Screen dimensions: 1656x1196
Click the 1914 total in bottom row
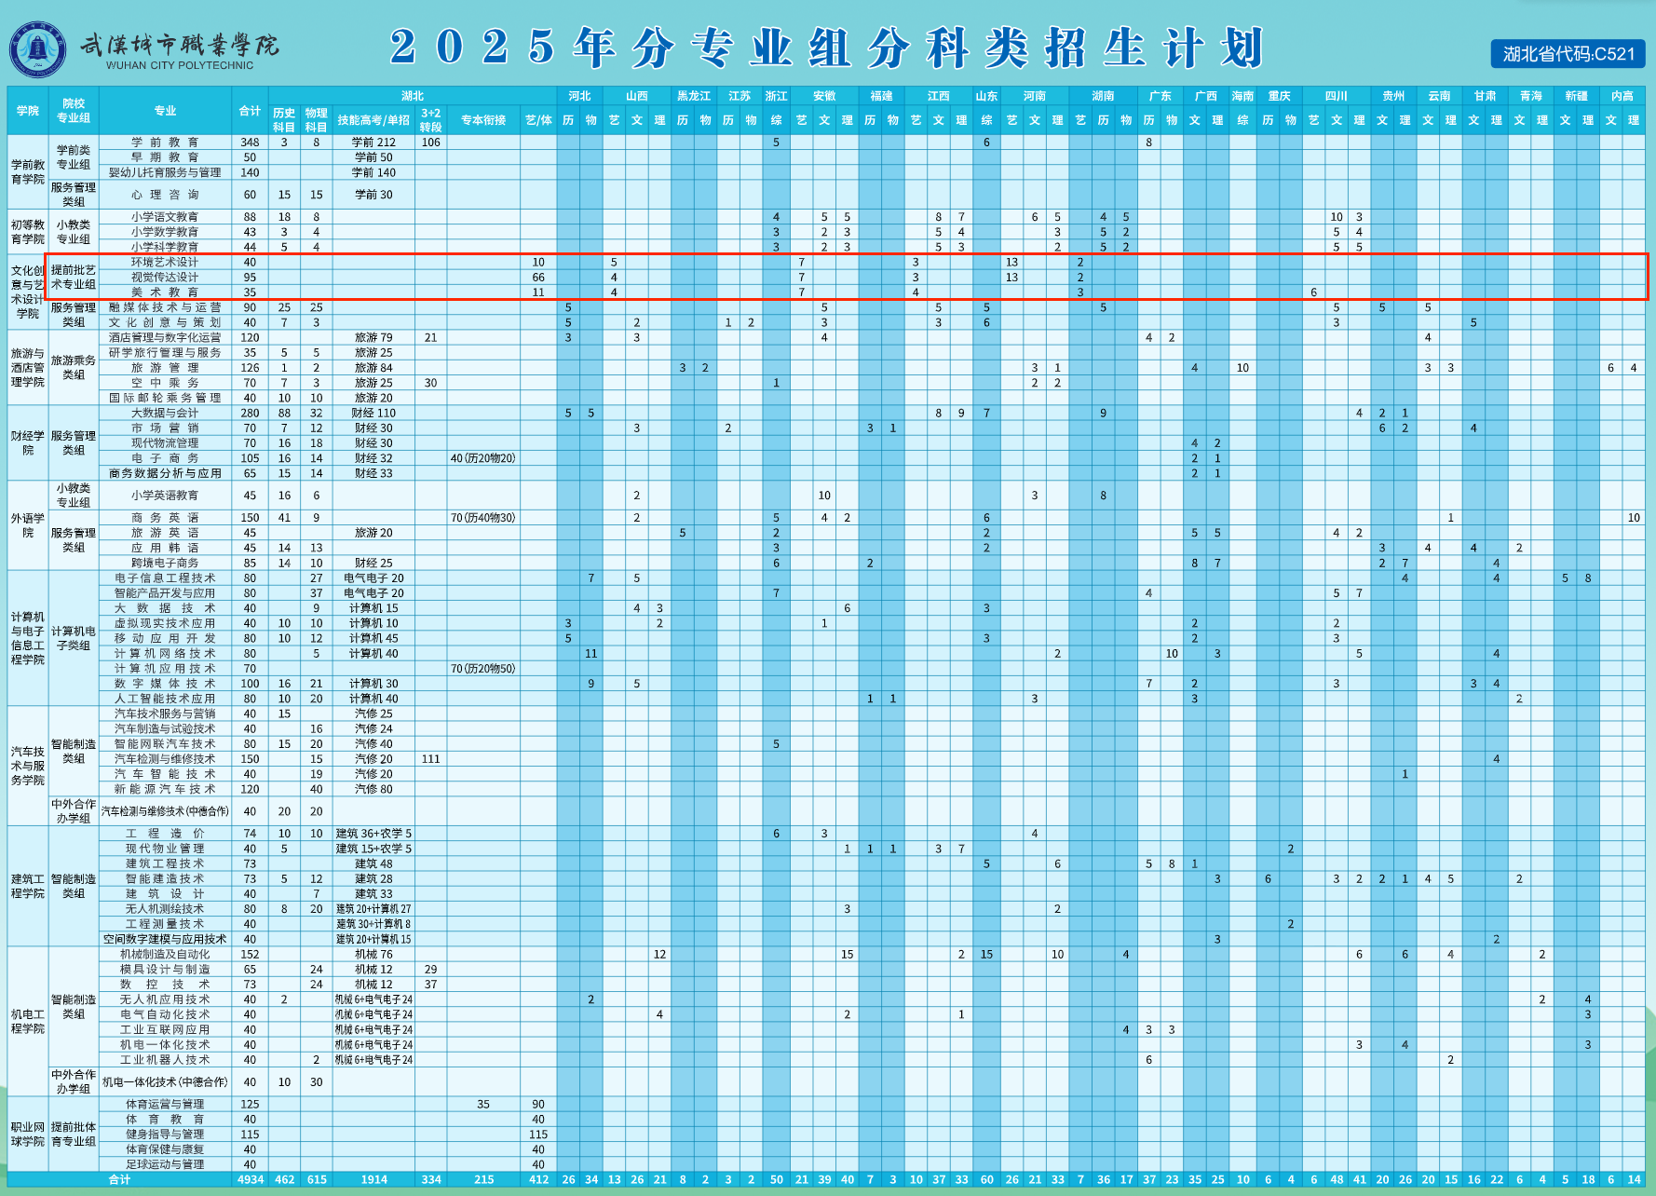pyautogui.click(x=373, y=1179)
